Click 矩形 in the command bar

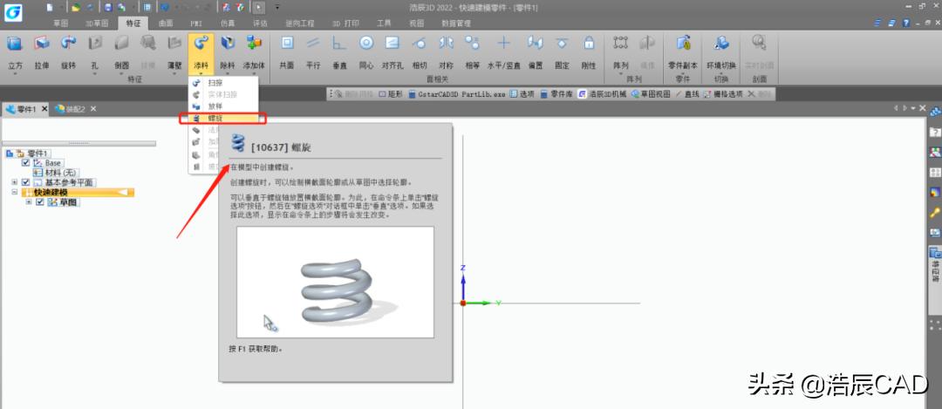point(391,94)
